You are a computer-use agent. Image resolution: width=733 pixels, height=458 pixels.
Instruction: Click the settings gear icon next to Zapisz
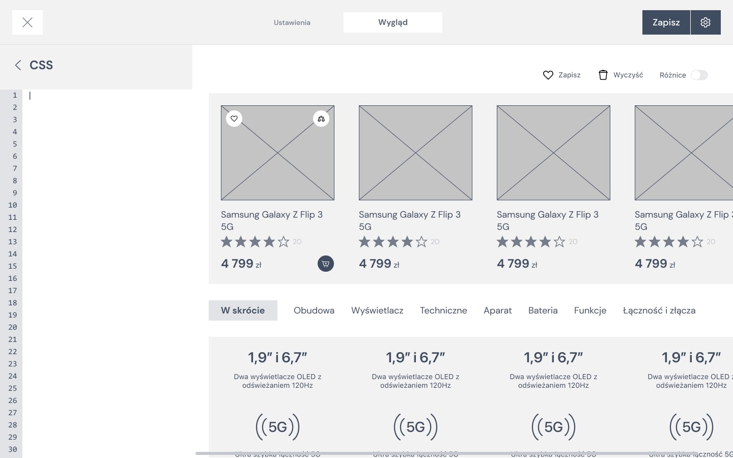[705, 22]
